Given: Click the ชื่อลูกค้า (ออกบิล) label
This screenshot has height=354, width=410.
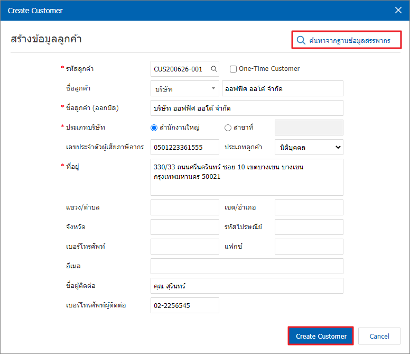Looking at the screenshot, I should 92,108.
